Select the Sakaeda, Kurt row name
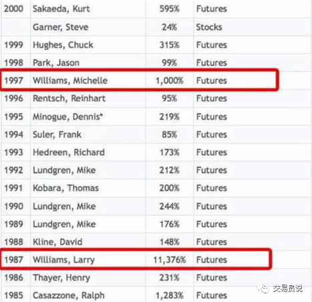 point(61,9)
